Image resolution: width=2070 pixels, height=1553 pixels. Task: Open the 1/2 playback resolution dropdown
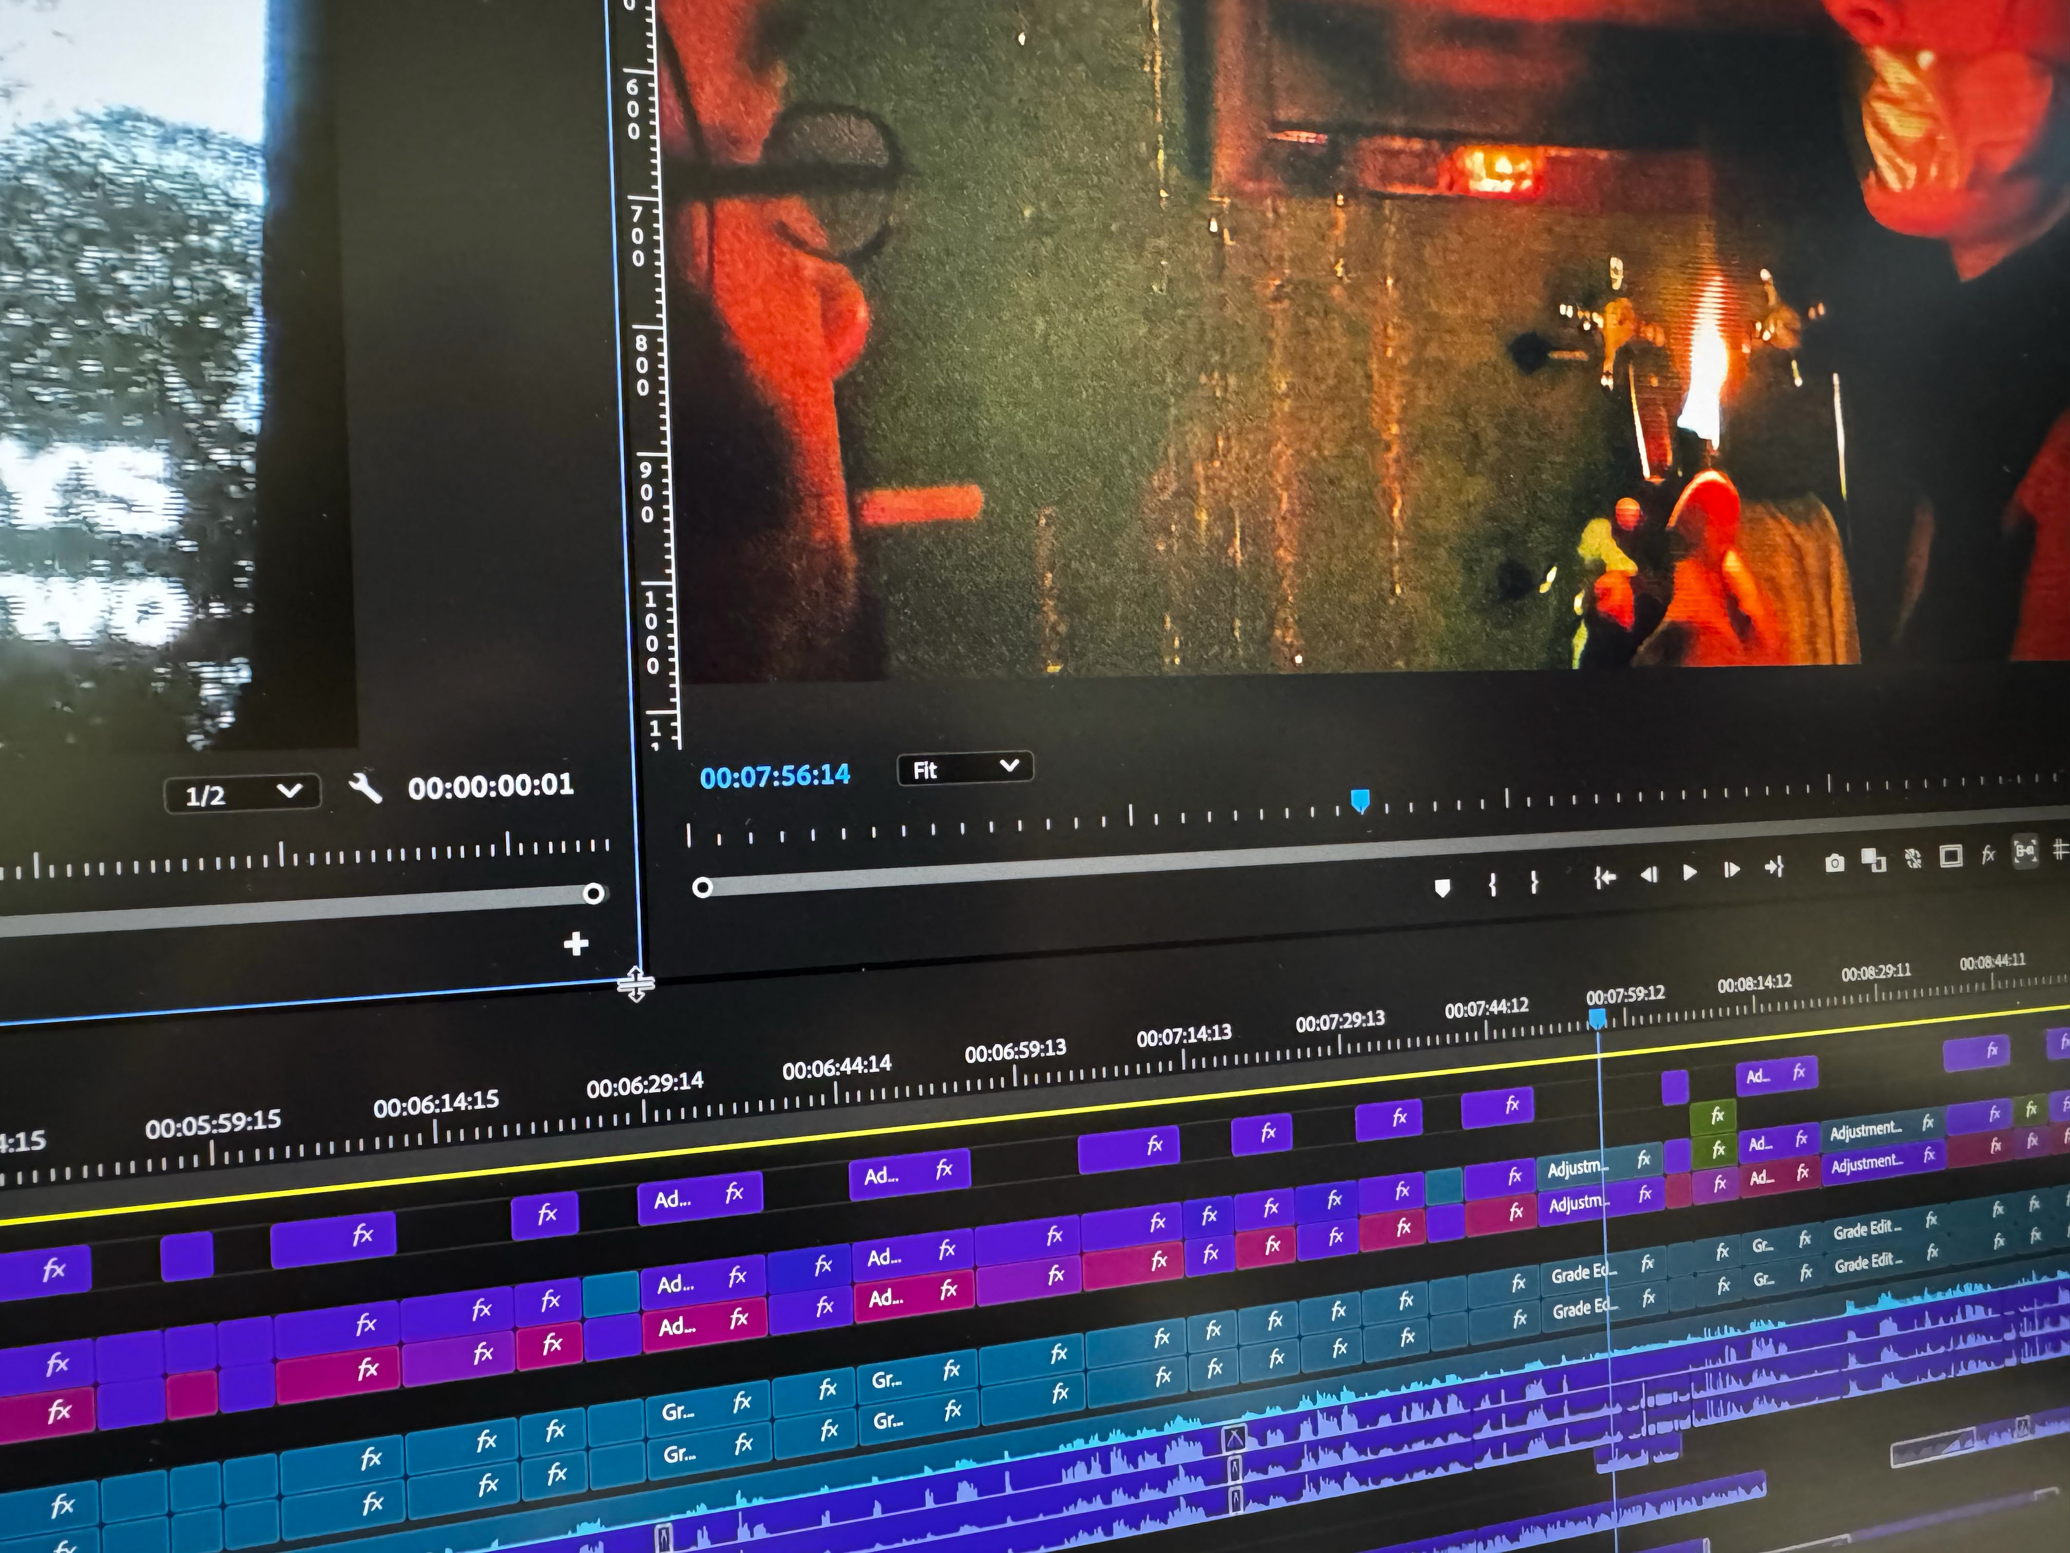click(242, 794)
